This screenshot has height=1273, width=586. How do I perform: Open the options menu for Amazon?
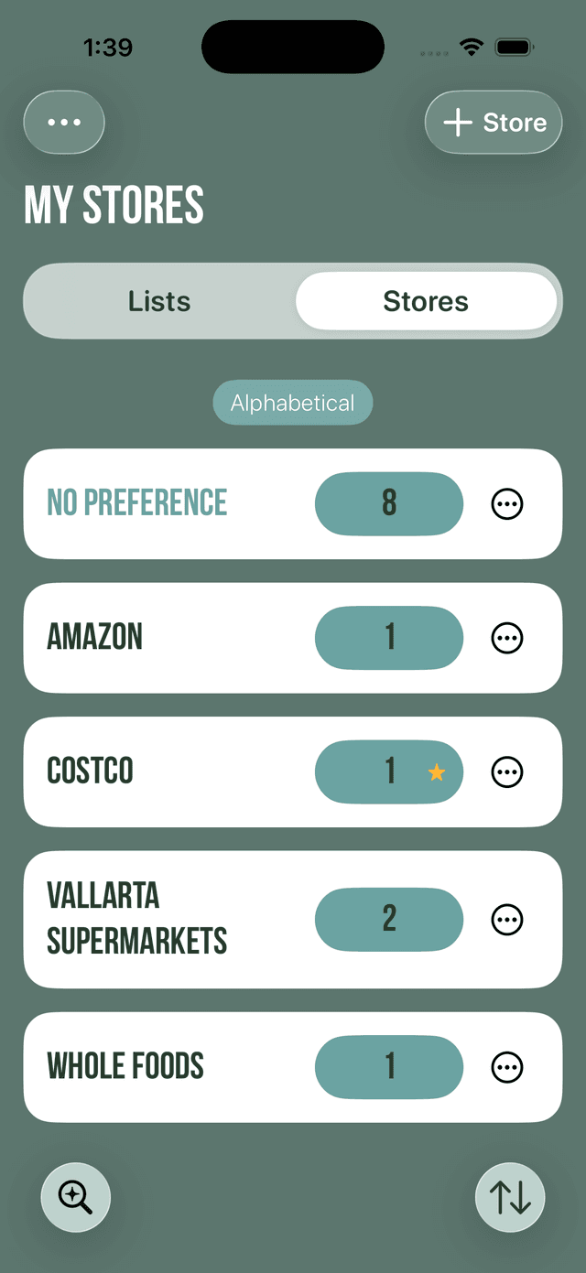pyautogui.click(x=507, y=638)
